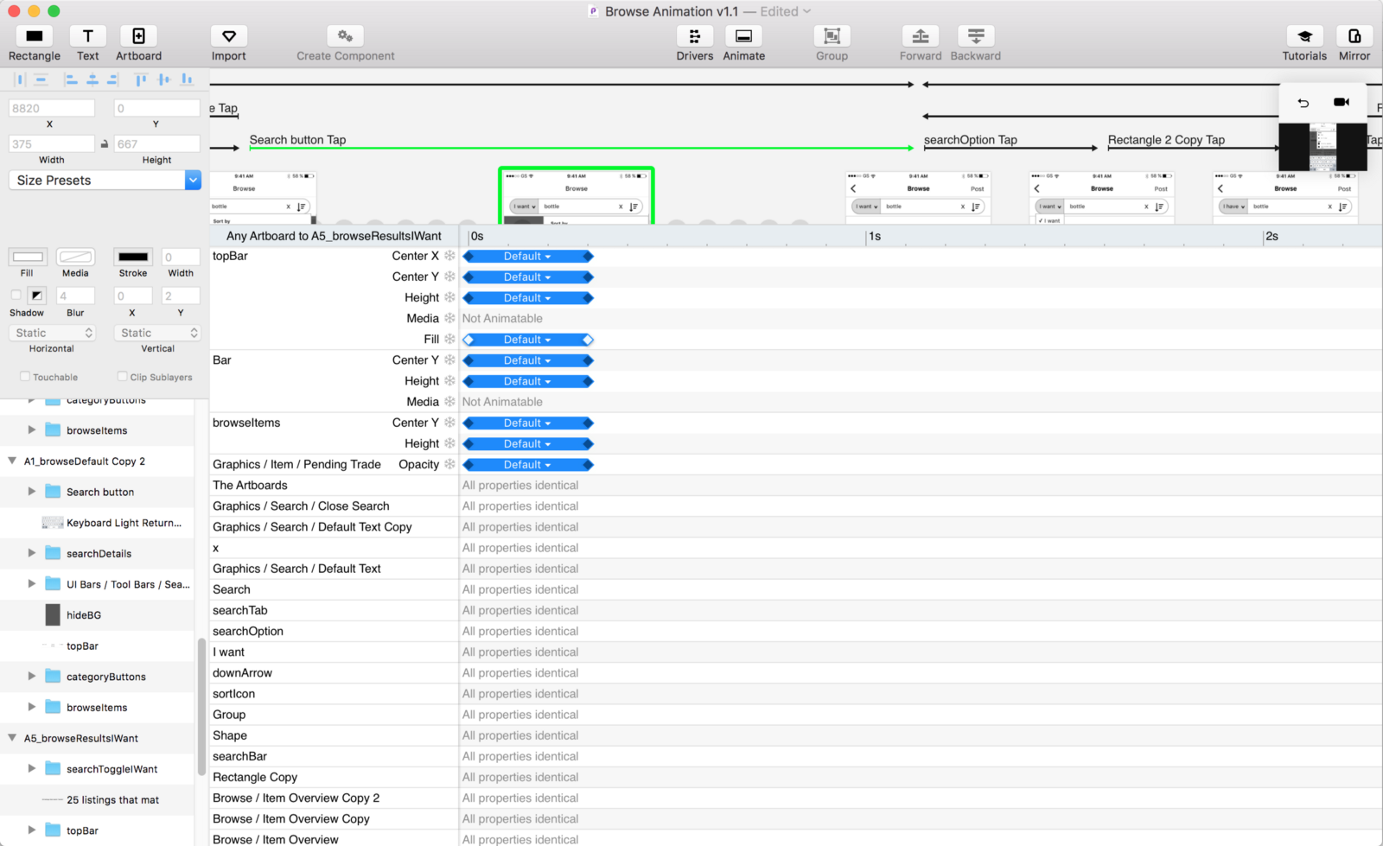Open the Import tool

228,36
